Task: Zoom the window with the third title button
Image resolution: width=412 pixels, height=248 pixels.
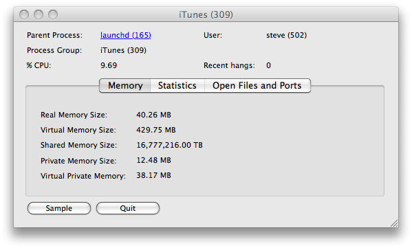Action: [x=53, y=14]
